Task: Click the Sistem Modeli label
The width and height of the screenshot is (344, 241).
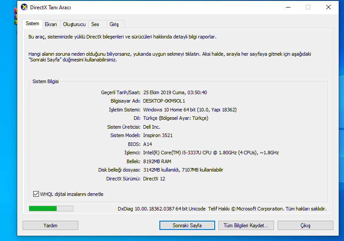Action: 125,135
